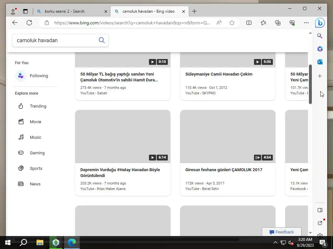
Task: Open Windows taskbar search
Action: pos(23,243)
